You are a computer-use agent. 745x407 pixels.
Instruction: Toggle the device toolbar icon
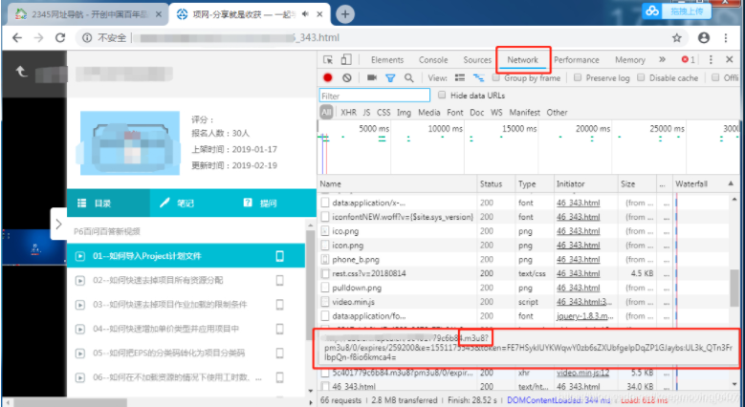[x=346, y=60]
